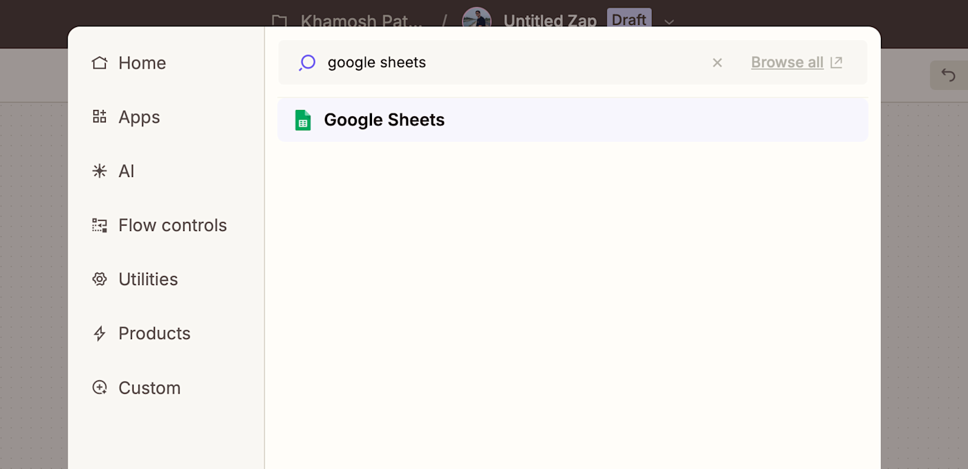This screenshot has width=968, height=469.
Task: Follow the Browse all link
Action: click(787, 62)
